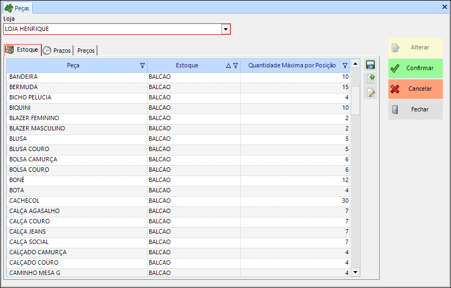Select the CALÇADO COURO row
451x288 pixels.
(178, 263)
